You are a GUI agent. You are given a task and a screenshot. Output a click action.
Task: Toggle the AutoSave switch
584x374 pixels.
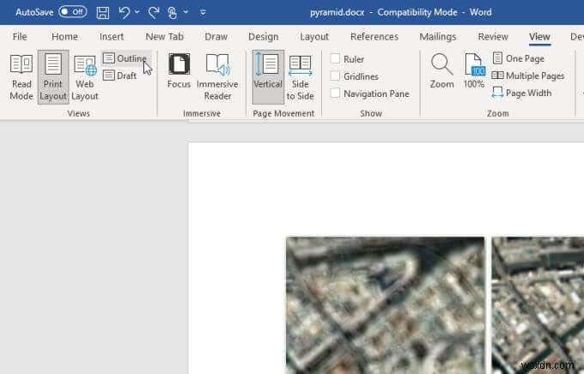click(73, 12)
